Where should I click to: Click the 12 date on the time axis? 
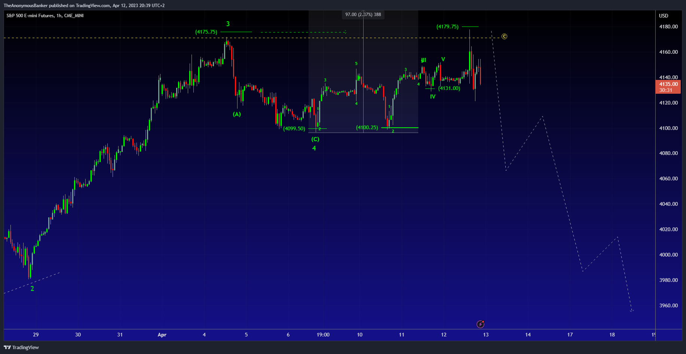[x=444, y=335]
